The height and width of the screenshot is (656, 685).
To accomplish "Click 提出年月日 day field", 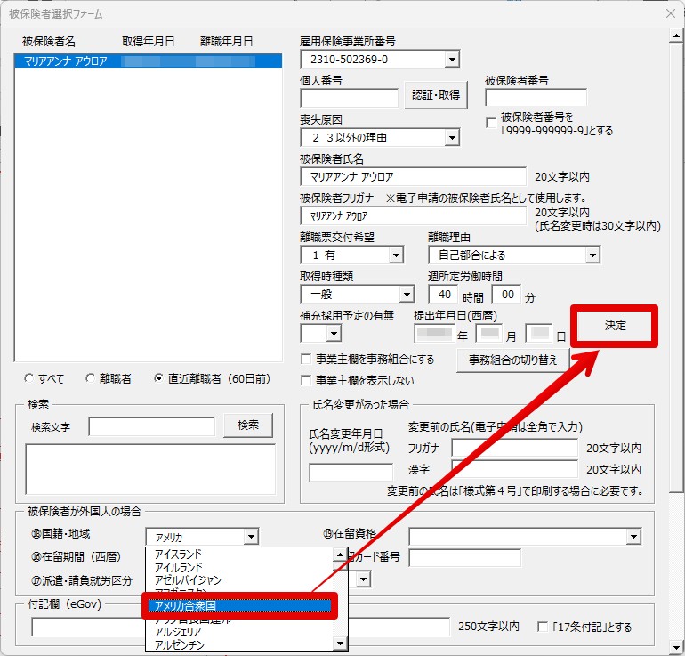I will (539, 334).
